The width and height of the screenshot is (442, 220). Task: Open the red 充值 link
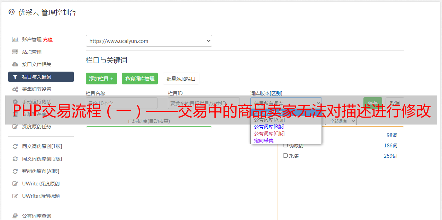[x=48, y=39]
